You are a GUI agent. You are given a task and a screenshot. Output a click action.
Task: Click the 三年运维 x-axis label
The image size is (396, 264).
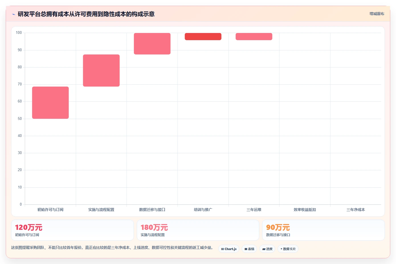coord(254,210)
